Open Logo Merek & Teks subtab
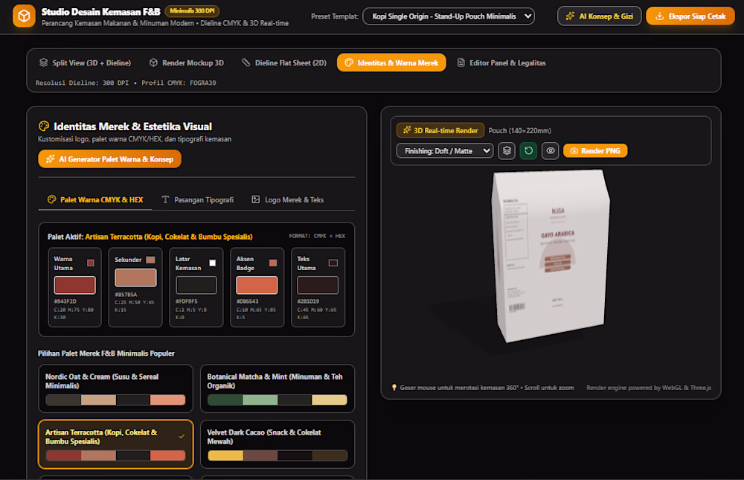Viewport: 744px width, 480px height. (287, 200)
